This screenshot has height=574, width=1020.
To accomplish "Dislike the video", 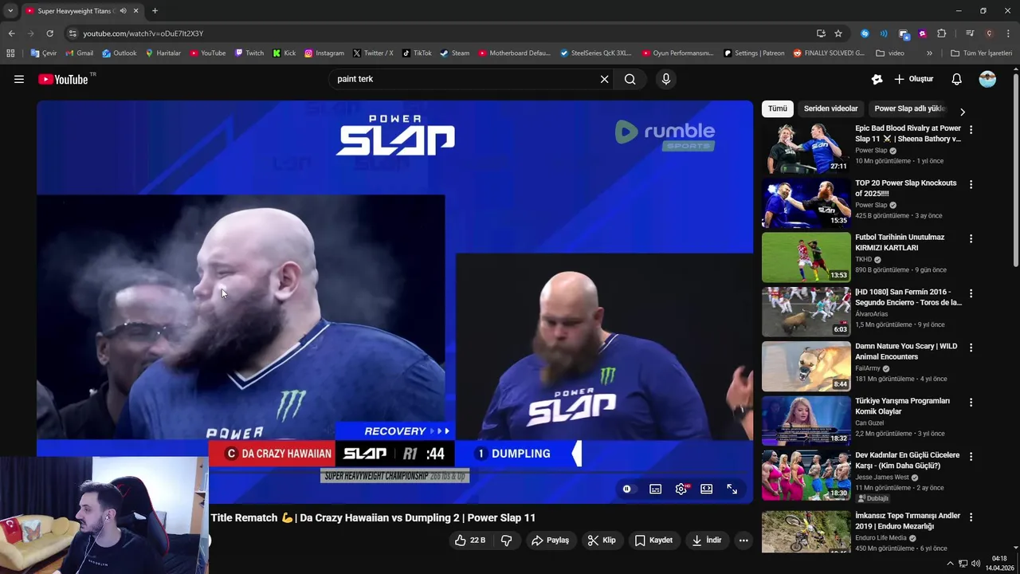I will pyautogui.click(x=506, y=541).
